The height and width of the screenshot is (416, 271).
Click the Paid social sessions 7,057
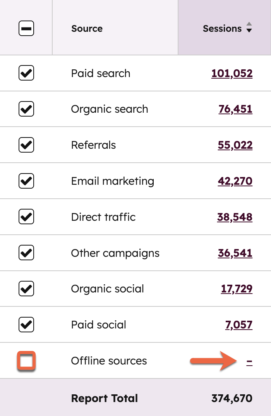click(238, 325)
